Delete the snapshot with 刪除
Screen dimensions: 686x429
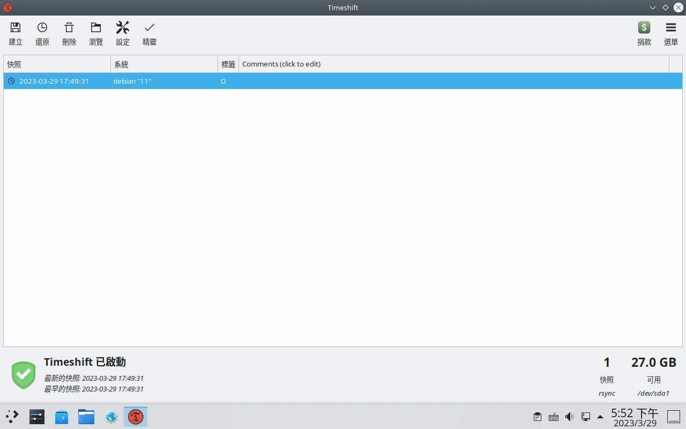tap(69, 34)
